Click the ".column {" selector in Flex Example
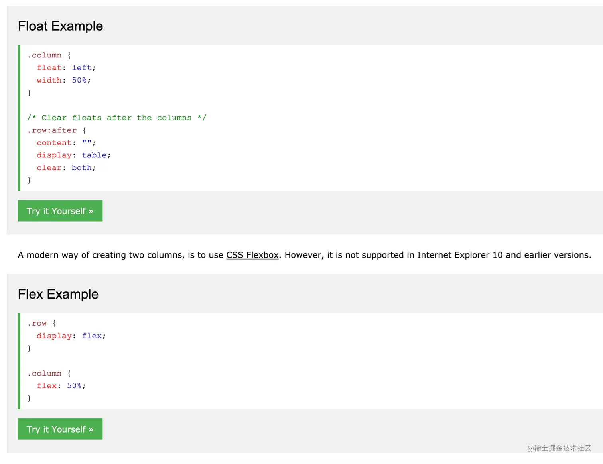Screen dimensions: 603x464 pyautogui.click(x=49, y=374)
